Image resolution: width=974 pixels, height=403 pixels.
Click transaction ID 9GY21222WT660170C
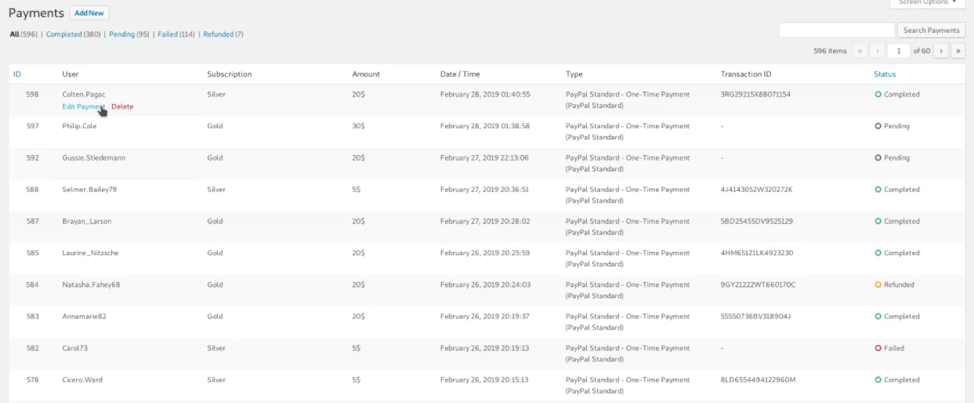(758, 285)
